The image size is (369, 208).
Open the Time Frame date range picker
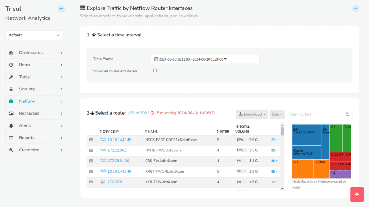(x=205, y=59)
